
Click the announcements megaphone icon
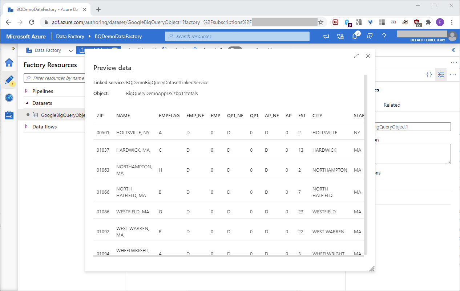[x=326, y=36]
